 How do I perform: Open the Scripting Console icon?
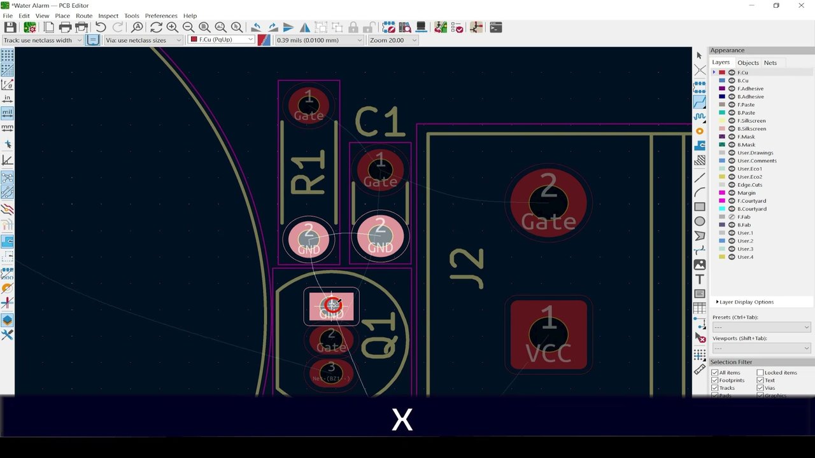coord(495,27)
